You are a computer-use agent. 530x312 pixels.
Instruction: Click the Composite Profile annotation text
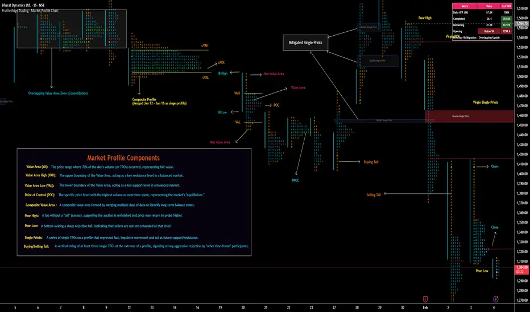click(159, 101)
